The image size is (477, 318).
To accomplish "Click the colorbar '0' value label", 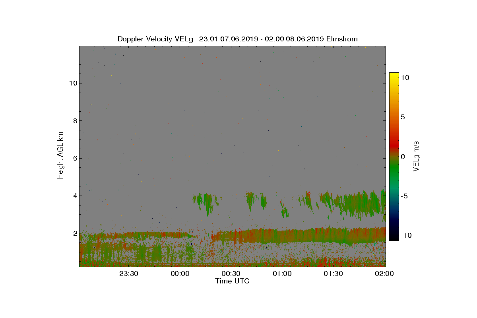I will 403,157.
